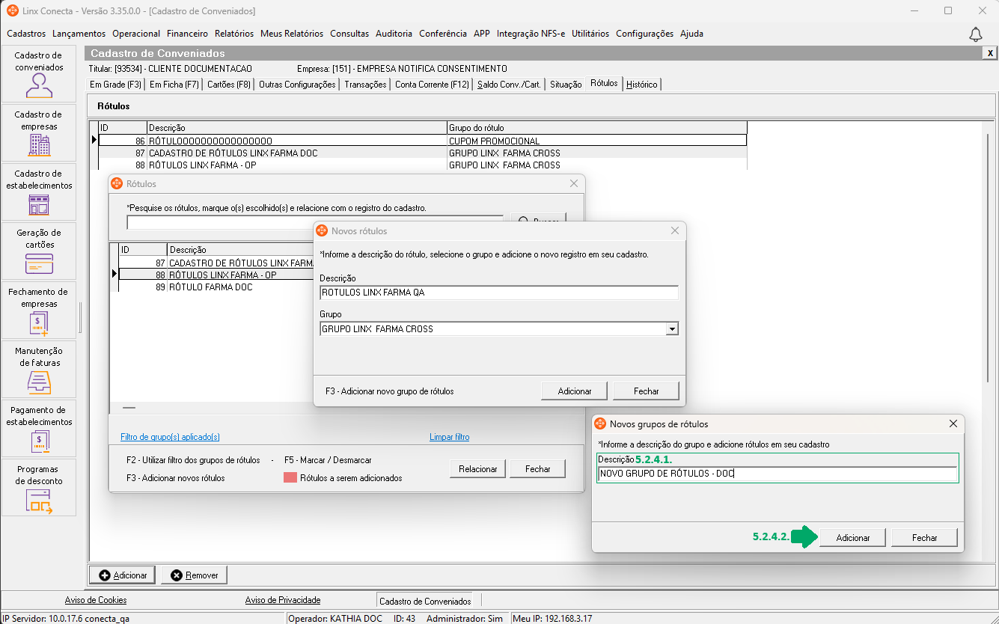Click the notifications bell icon

(x=976, y=34)
